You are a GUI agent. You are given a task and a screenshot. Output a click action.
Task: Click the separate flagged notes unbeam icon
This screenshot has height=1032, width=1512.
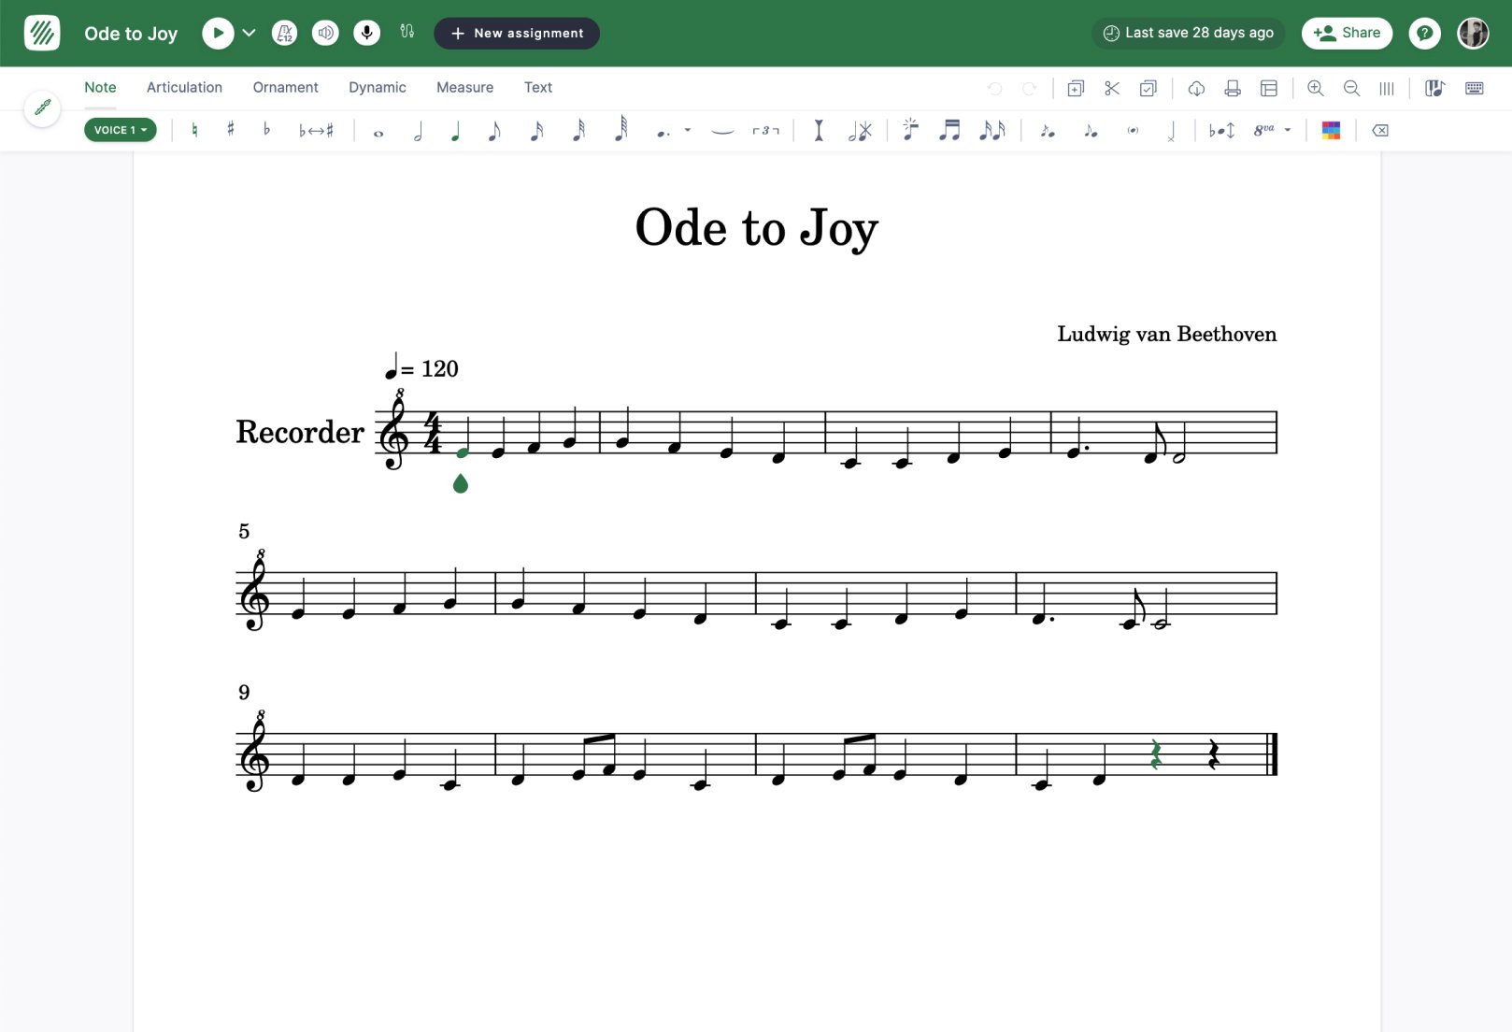coord(991,131)
